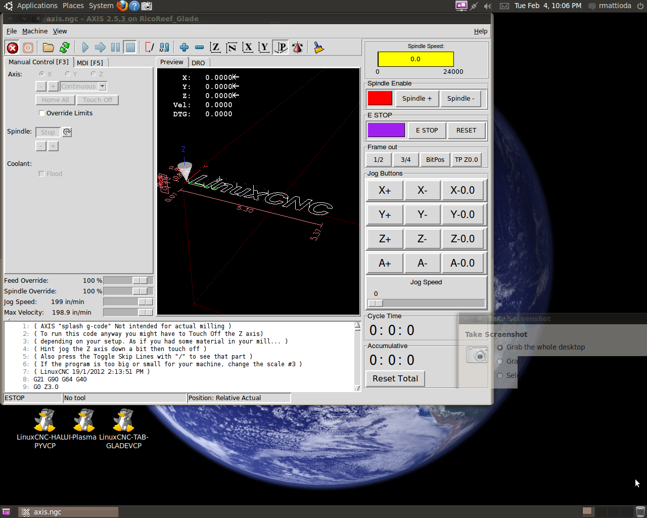Reload the current file with the green arrows icon
Viewport: 647px width, 518px height.
(64, 48)
